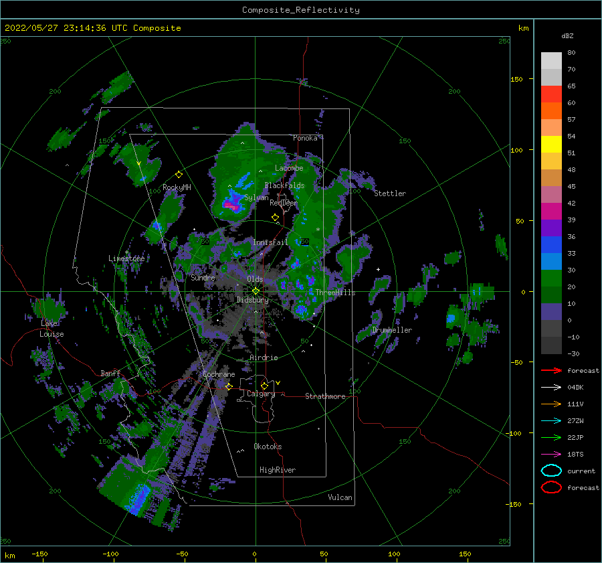Click the yellow diamond marker above Calgary label
The height and width of the screenshot is (563, 602).
click(264, 386)
